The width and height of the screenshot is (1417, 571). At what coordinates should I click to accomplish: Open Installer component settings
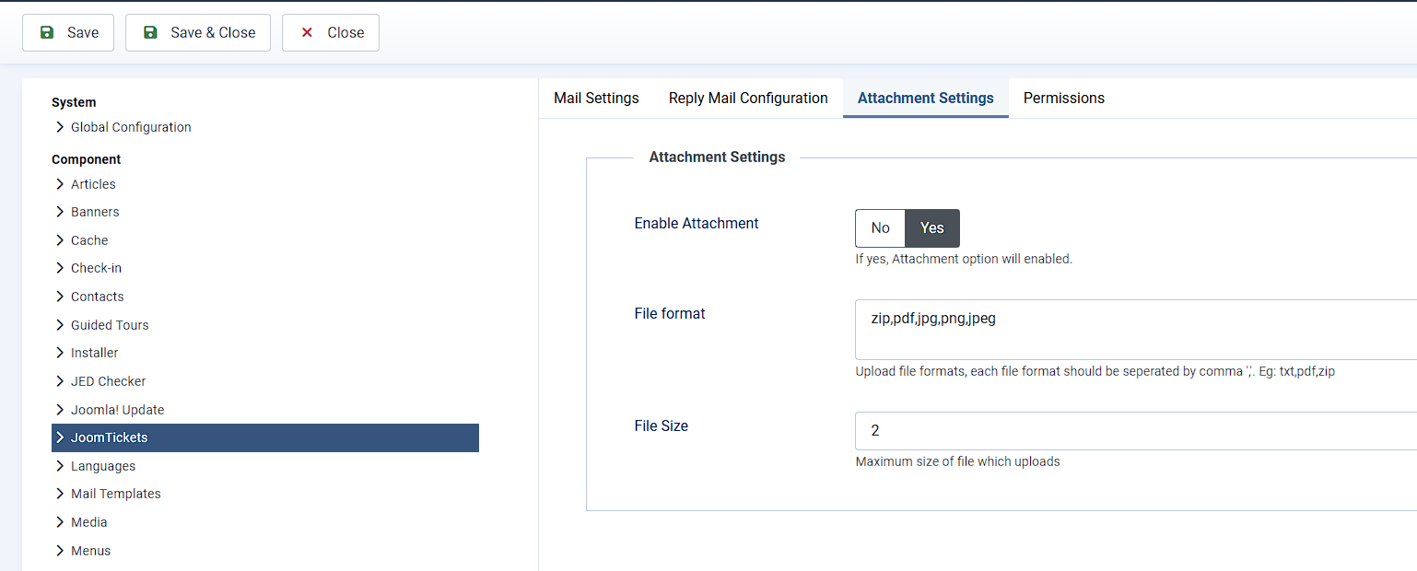[x=94, y=353]
